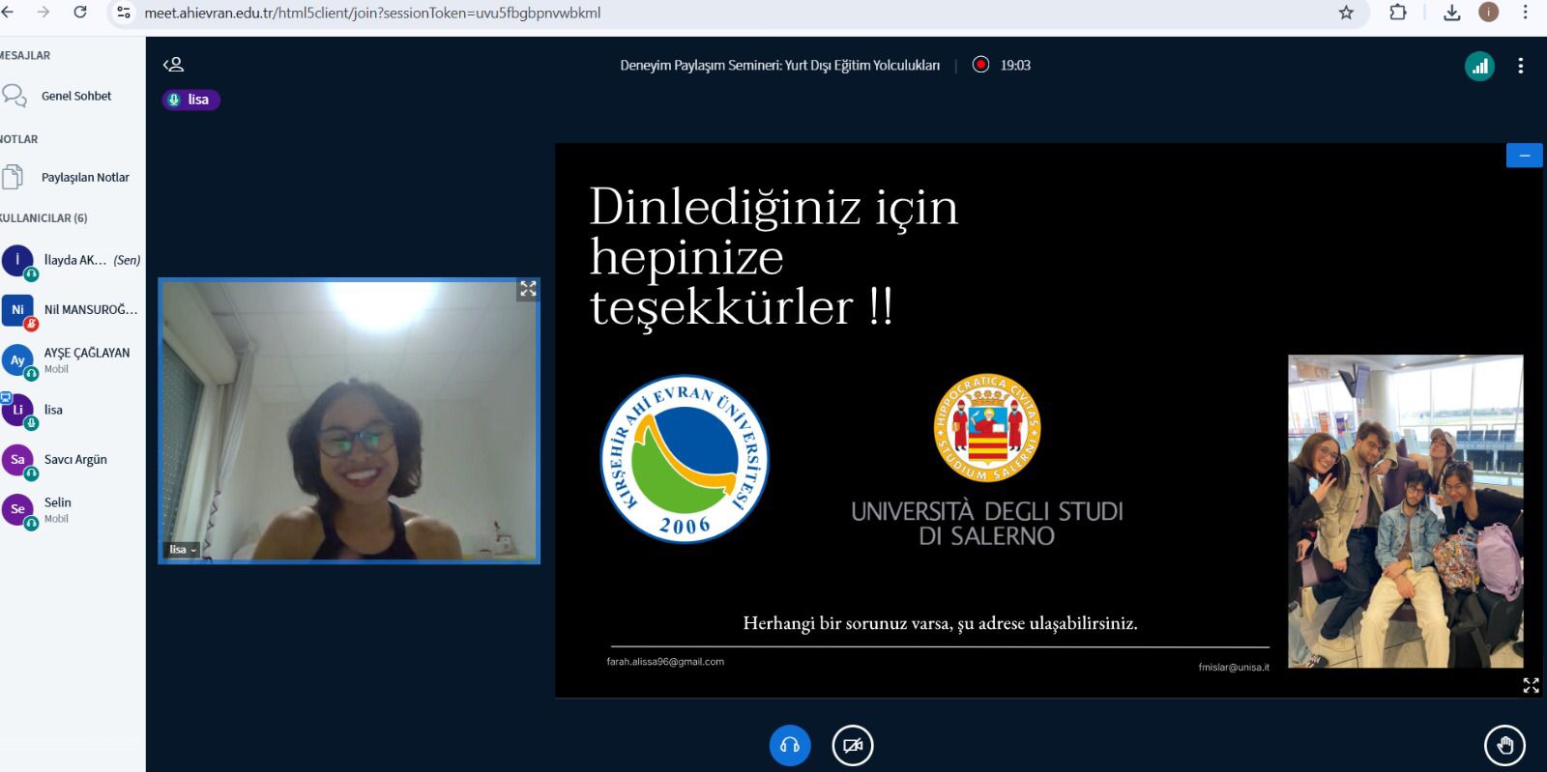This screenshot has height=772, width=1547.
Task: Open browser downloads icon
Action: 1451,13
